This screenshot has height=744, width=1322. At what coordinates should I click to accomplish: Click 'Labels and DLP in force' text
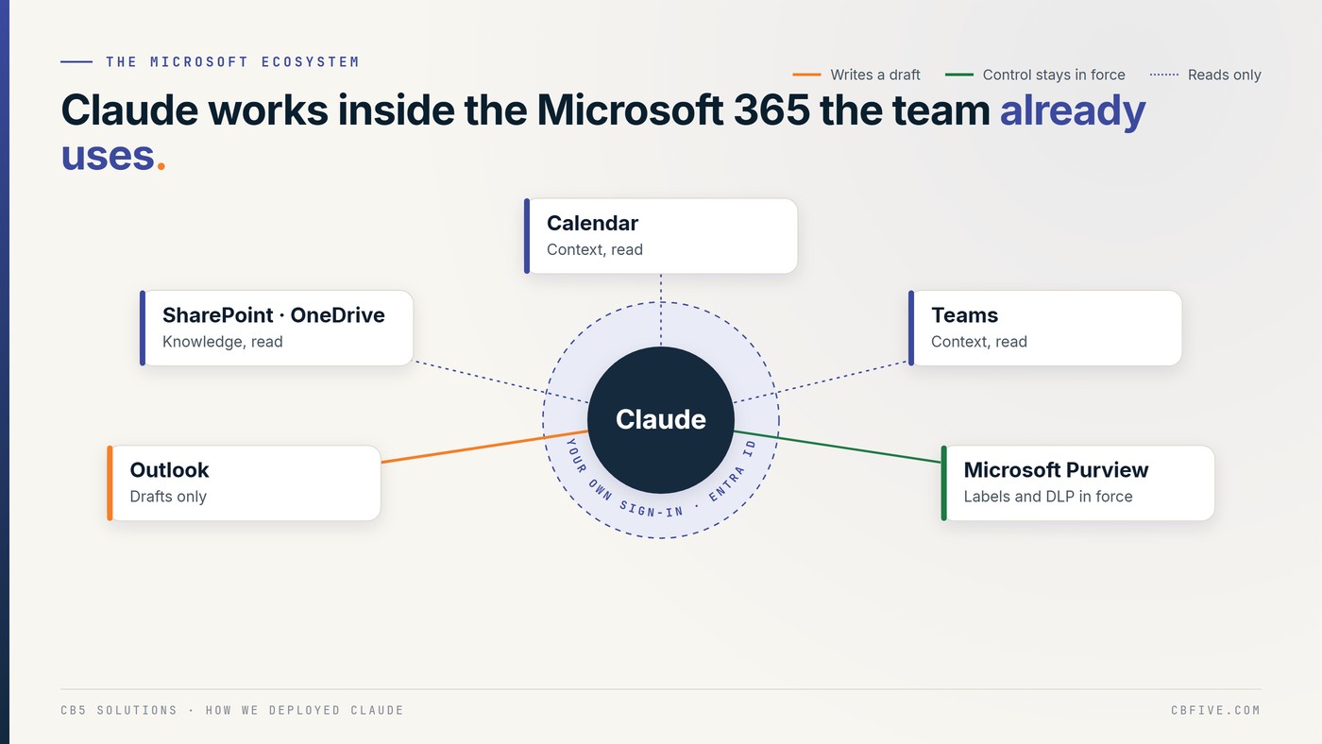(x=1048, y=497)
